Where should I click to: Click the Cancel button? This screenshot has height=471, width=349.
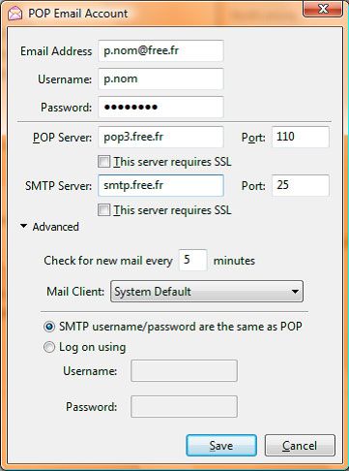coord(300,446)
